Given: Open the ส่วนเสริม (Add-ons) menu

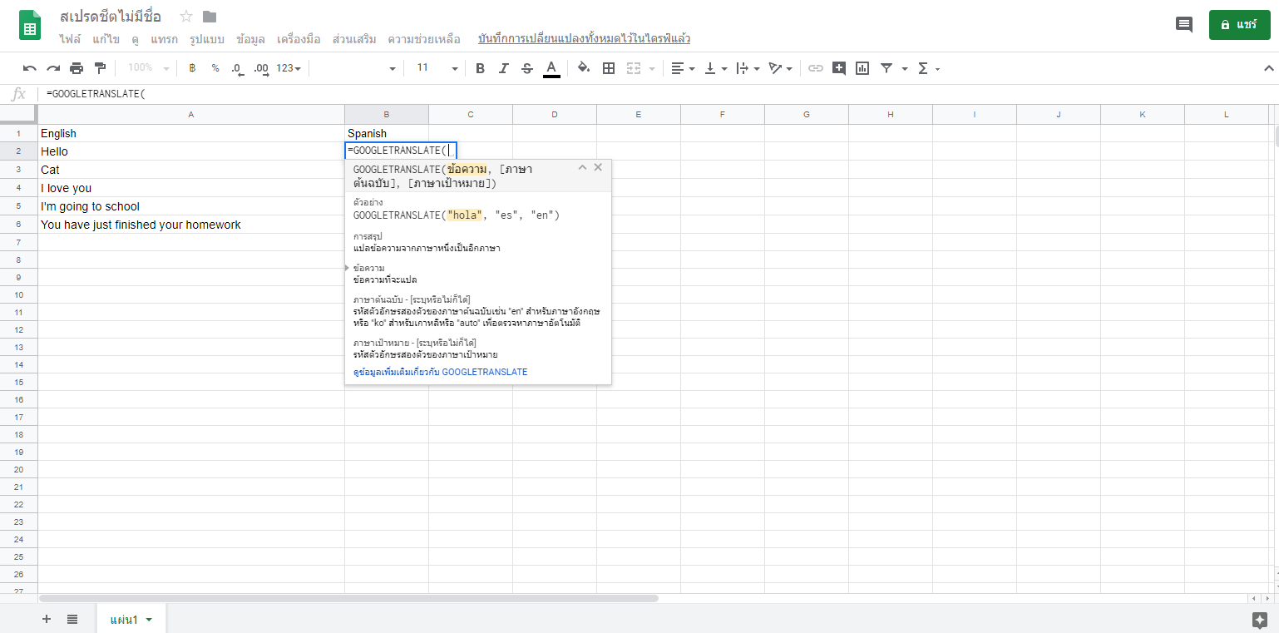Looking at the screenshot, I should click(x=354, y=39).
